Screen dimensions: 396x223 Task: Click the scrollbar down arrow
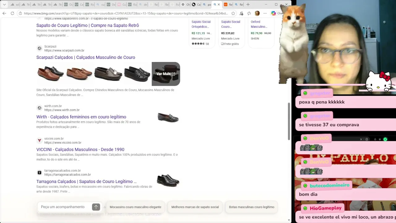(289, 220)
